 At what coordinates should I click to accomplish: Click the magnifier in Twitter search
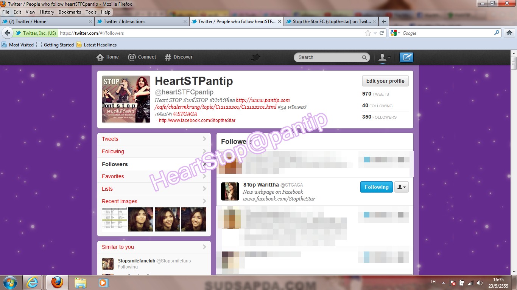(364, 57)
